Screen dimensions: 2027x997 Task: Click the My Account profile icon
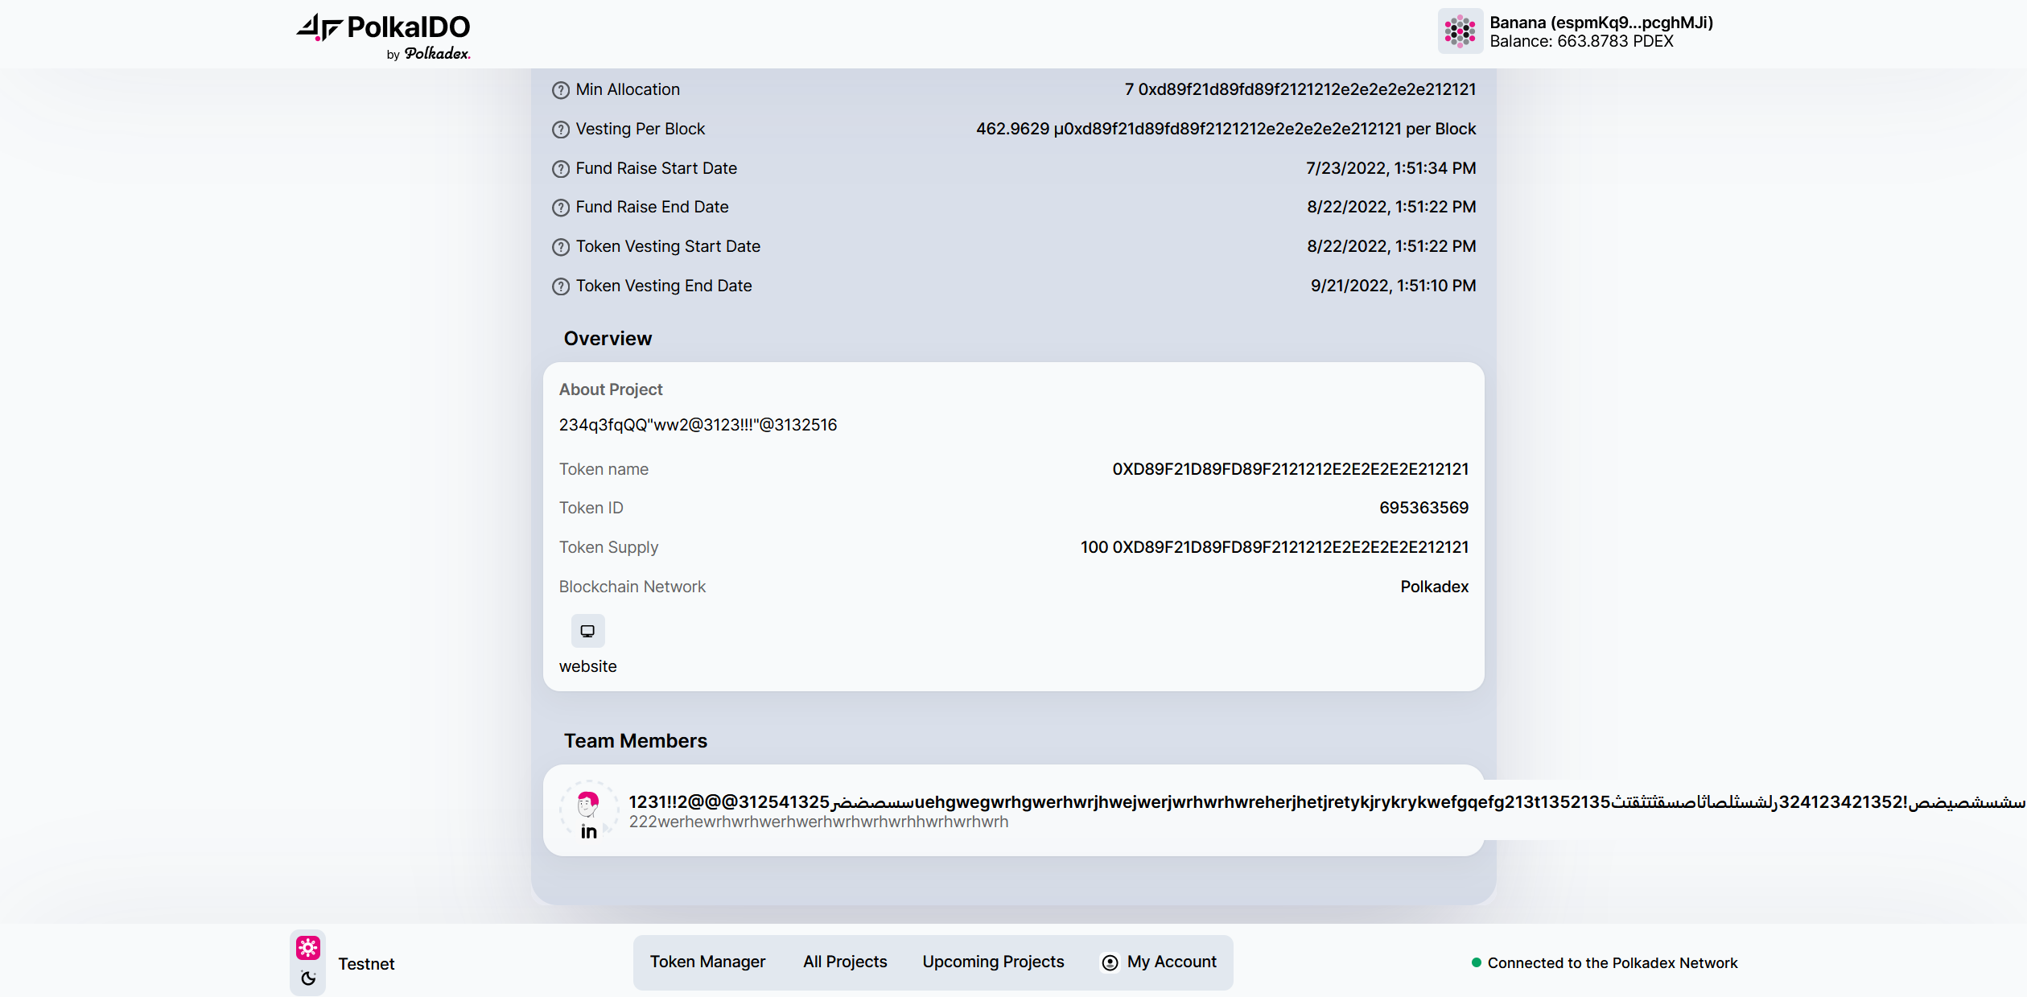[x=1110, y=962]
